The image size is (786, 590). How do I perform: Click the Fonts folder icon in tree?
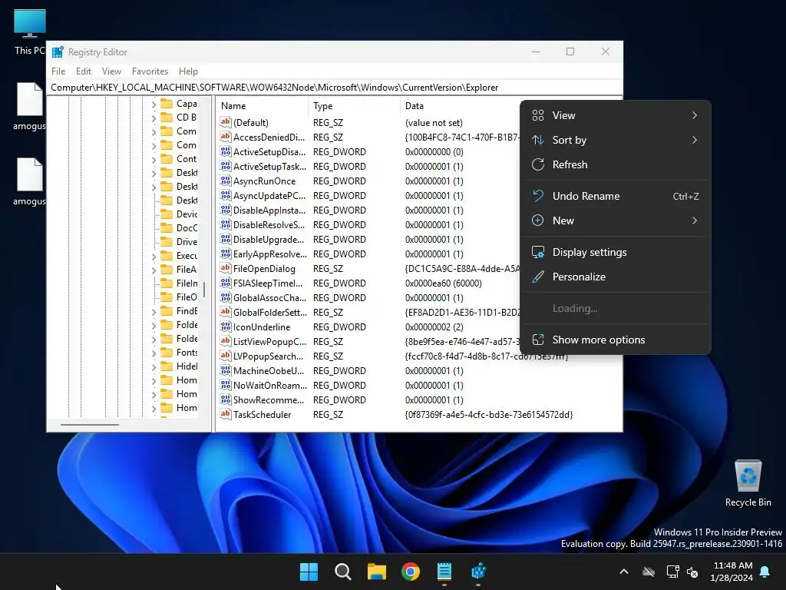click(x=167, y=353)
